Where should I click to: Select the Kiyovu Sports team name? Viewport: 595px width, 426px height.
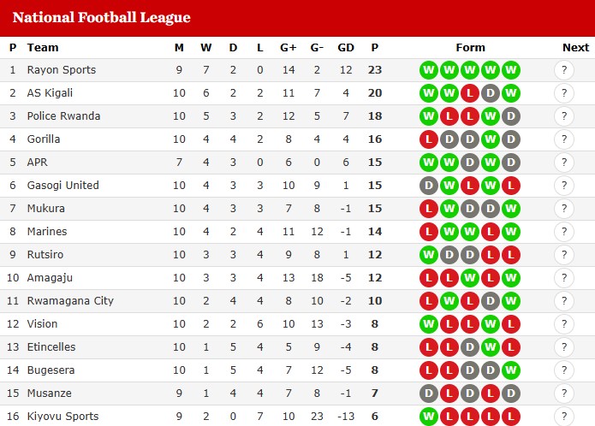pos(63,416)
